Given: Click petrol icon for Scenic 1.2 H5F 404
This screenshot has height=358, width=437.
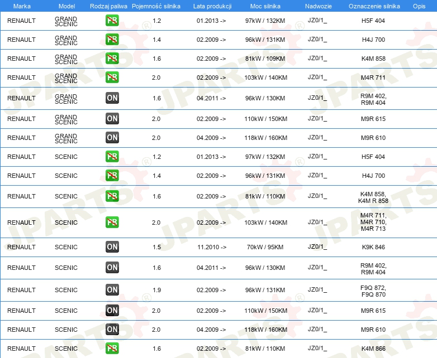Looking at the screenshot, I should tap(112, 156).
